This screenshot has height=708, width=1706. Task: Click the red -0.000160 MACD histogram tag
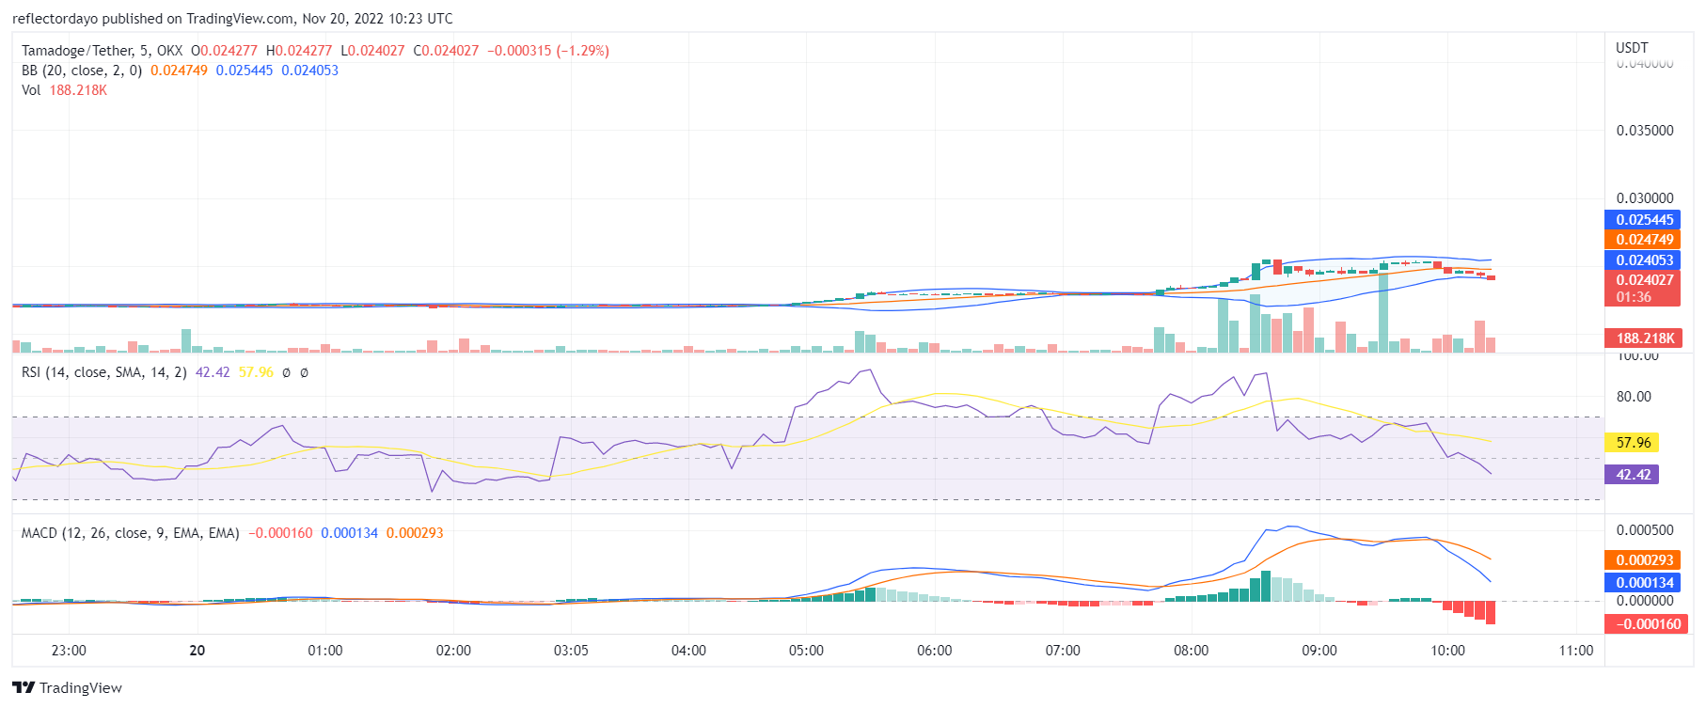[x=1646, y=624]
